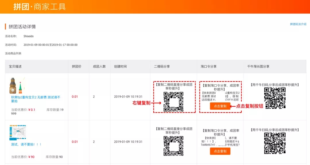The image size is (310, 165).
Task: Click the 宝贝描述 column header
Action: click(15, 67)
